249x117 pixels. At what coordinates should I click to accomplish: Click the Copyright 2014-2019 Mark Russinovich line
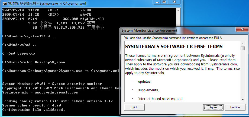(x=61, y=88)
